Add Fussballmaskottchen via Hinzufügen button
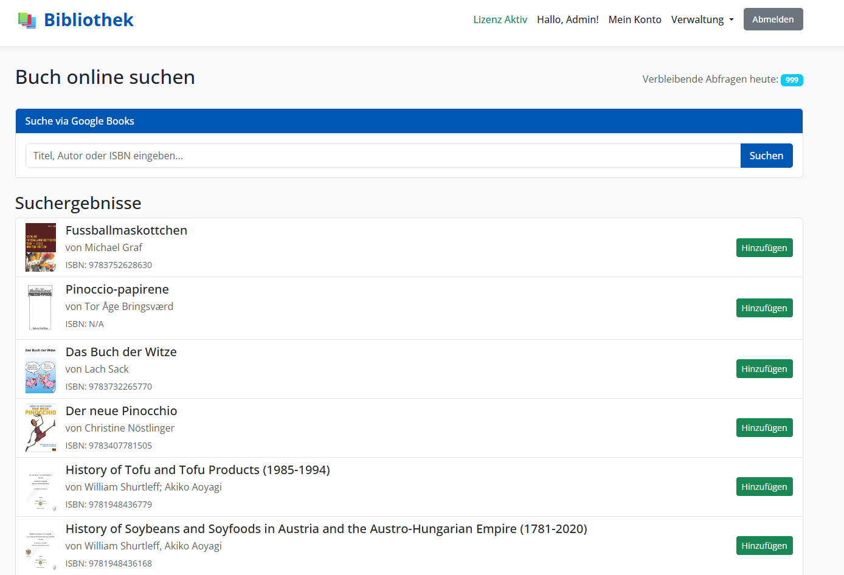This screenshot has height=575, width=844. pos(764,247)
